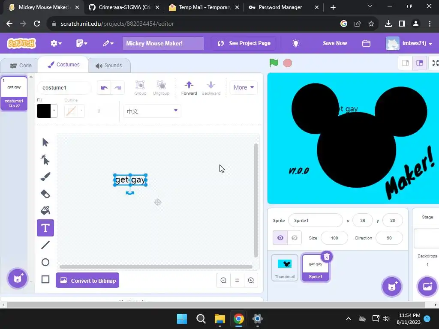Image resolution: width=439 pixels, height=329 pixels.
Task: Bookmark this page with star
Action: point(371,24)
